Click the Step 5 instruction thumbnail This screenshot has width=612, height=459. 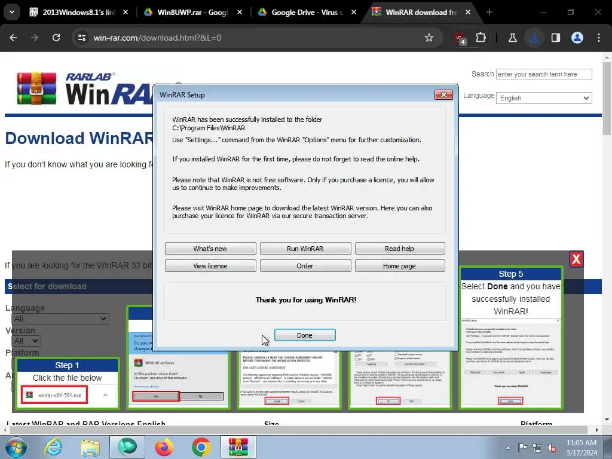coord(511,338)
